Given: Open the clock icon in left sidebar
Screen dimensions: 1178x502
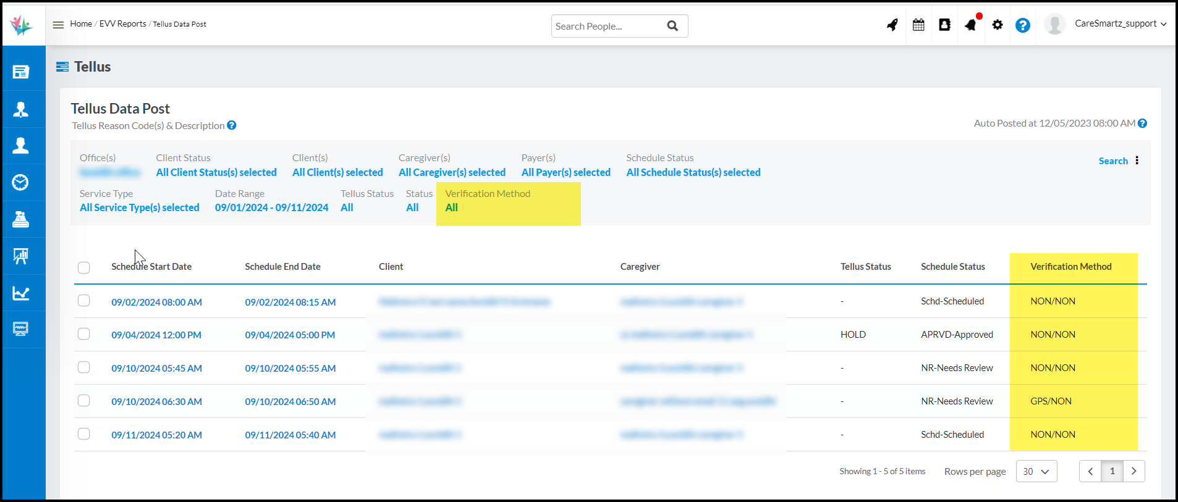Looking at the screenshot, I should tap(20, 183).
